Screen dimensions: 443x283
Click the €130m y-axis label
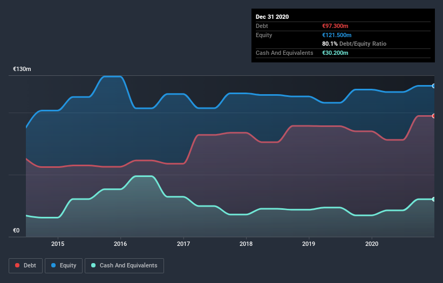click(x=22, y=69)
